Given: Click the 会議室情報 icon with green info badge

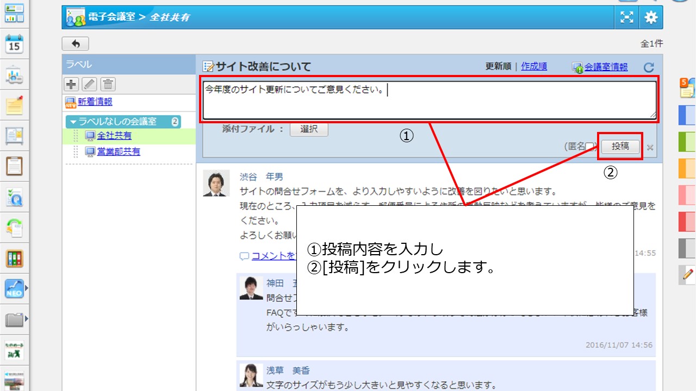Looking at the screenshot, I should [x=577, y=67].
